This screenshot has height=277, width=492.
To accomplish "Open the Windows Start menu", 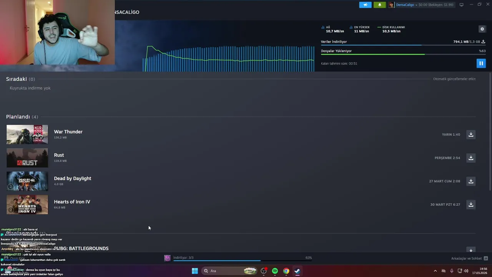I will 195,271.
